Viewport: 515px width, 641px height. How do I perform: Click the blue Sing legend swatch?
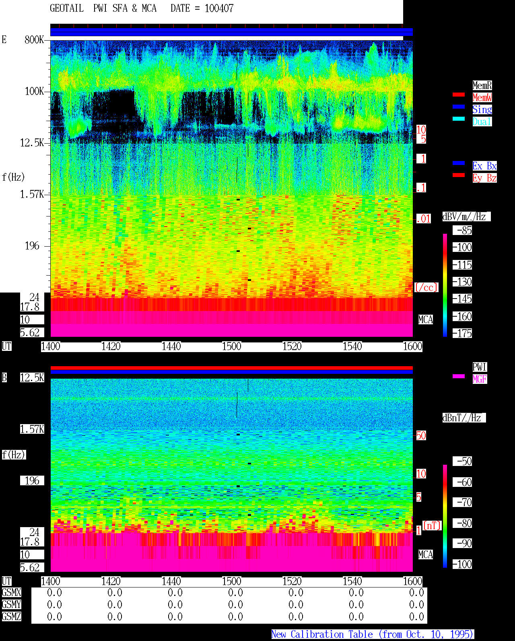tap(459, 107)
